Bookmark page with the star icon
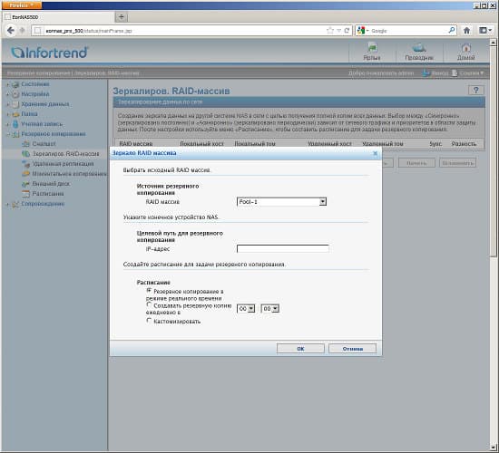 click(x=330, y=31)
